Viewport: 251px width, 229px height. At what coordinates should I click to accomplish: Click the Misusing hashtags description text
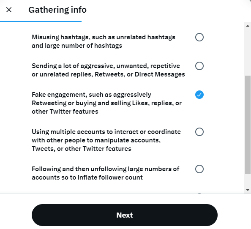tap(104, 41)
